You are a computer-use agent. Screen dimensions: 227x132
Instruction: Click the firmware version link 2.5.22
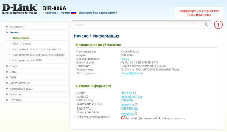click(x=125, y=59)
